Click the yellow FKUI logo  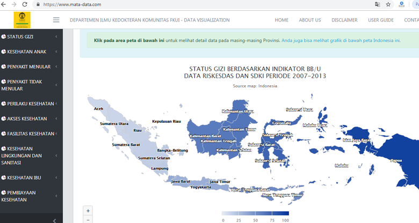[x=22, y=20]
